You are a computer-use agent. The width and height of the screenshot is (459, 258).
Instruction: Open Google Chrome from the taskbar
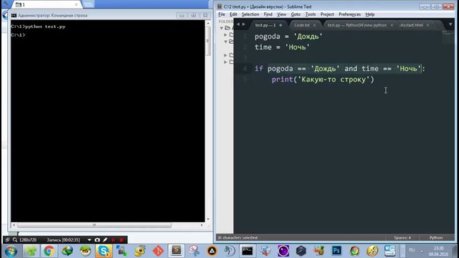coord(49,251)
